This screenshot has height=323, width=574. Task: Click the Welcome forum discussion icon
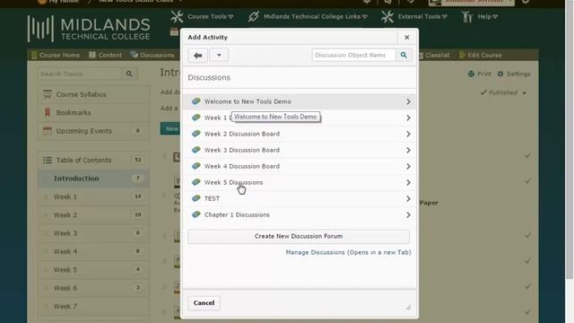pos(196,101)
